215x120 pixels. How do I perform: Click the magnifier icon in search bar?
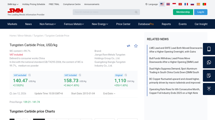tap(136, 12)
